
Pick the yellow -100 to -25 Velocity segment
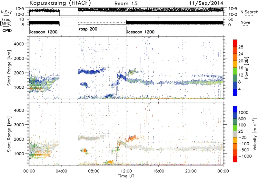(x=235, y=140)
